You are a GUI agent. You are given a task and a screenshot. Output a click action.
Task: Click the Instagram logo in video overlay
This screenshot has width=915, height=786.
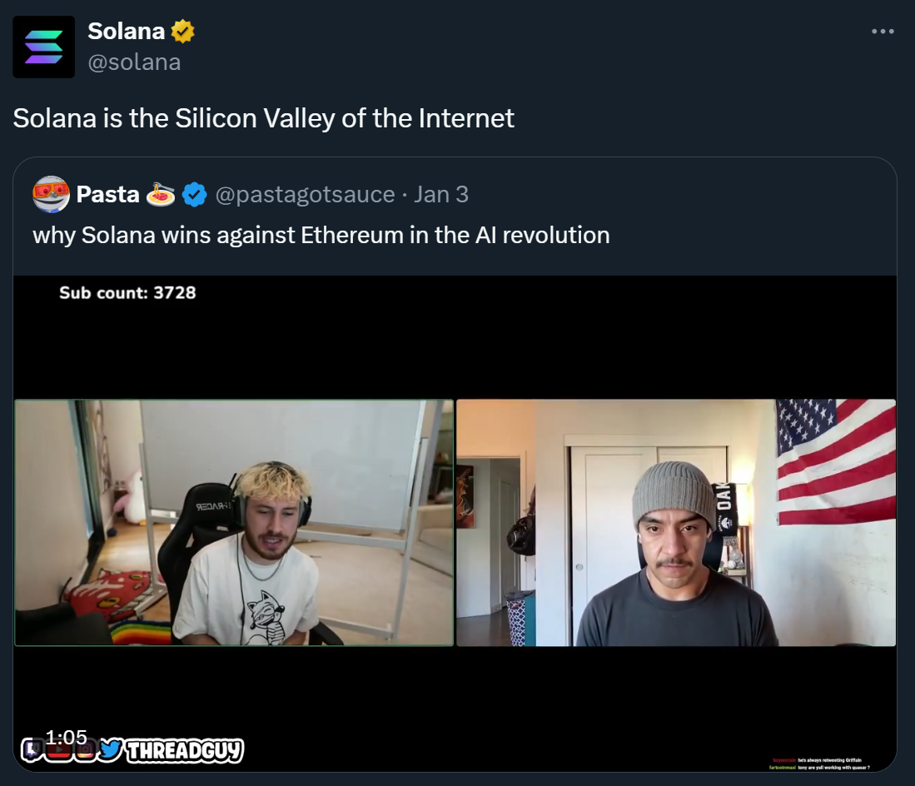(85, 750)
